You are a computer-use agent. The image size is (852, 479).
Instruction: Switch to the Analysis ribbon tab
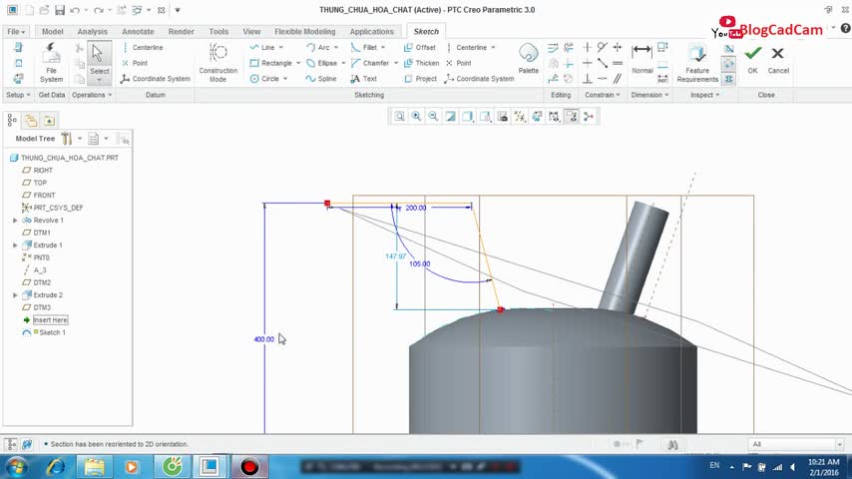coord(92,31)
